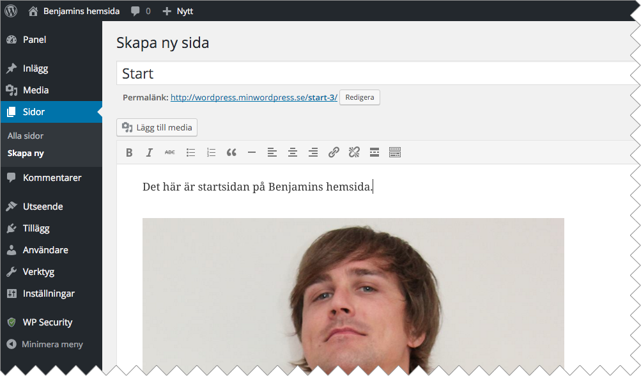The width and height of the screenshot is (641, 376).
Task: Click the Redigera permalink button
Action: click(360, 97)
